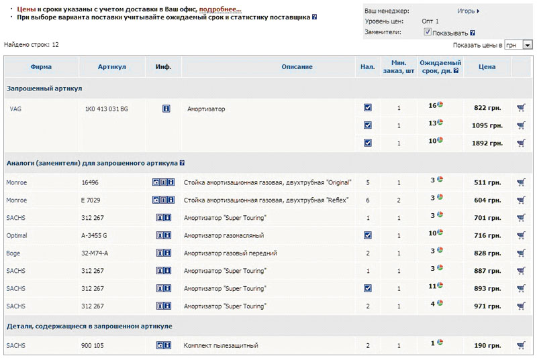Open supplier statistics pie icon for Optimal A-3455 G
This screenshot has height=358, width=537.
pyautogui.click(x=440, y=234)
